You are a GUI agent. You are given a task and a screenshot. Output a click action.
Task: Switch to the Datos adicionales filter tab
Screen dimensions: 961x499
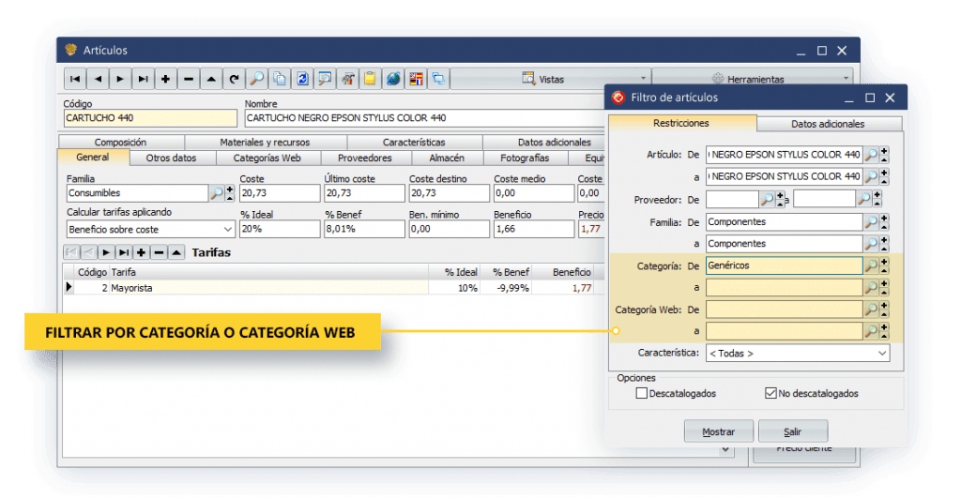pyautogui.click(x=828, y=124)
